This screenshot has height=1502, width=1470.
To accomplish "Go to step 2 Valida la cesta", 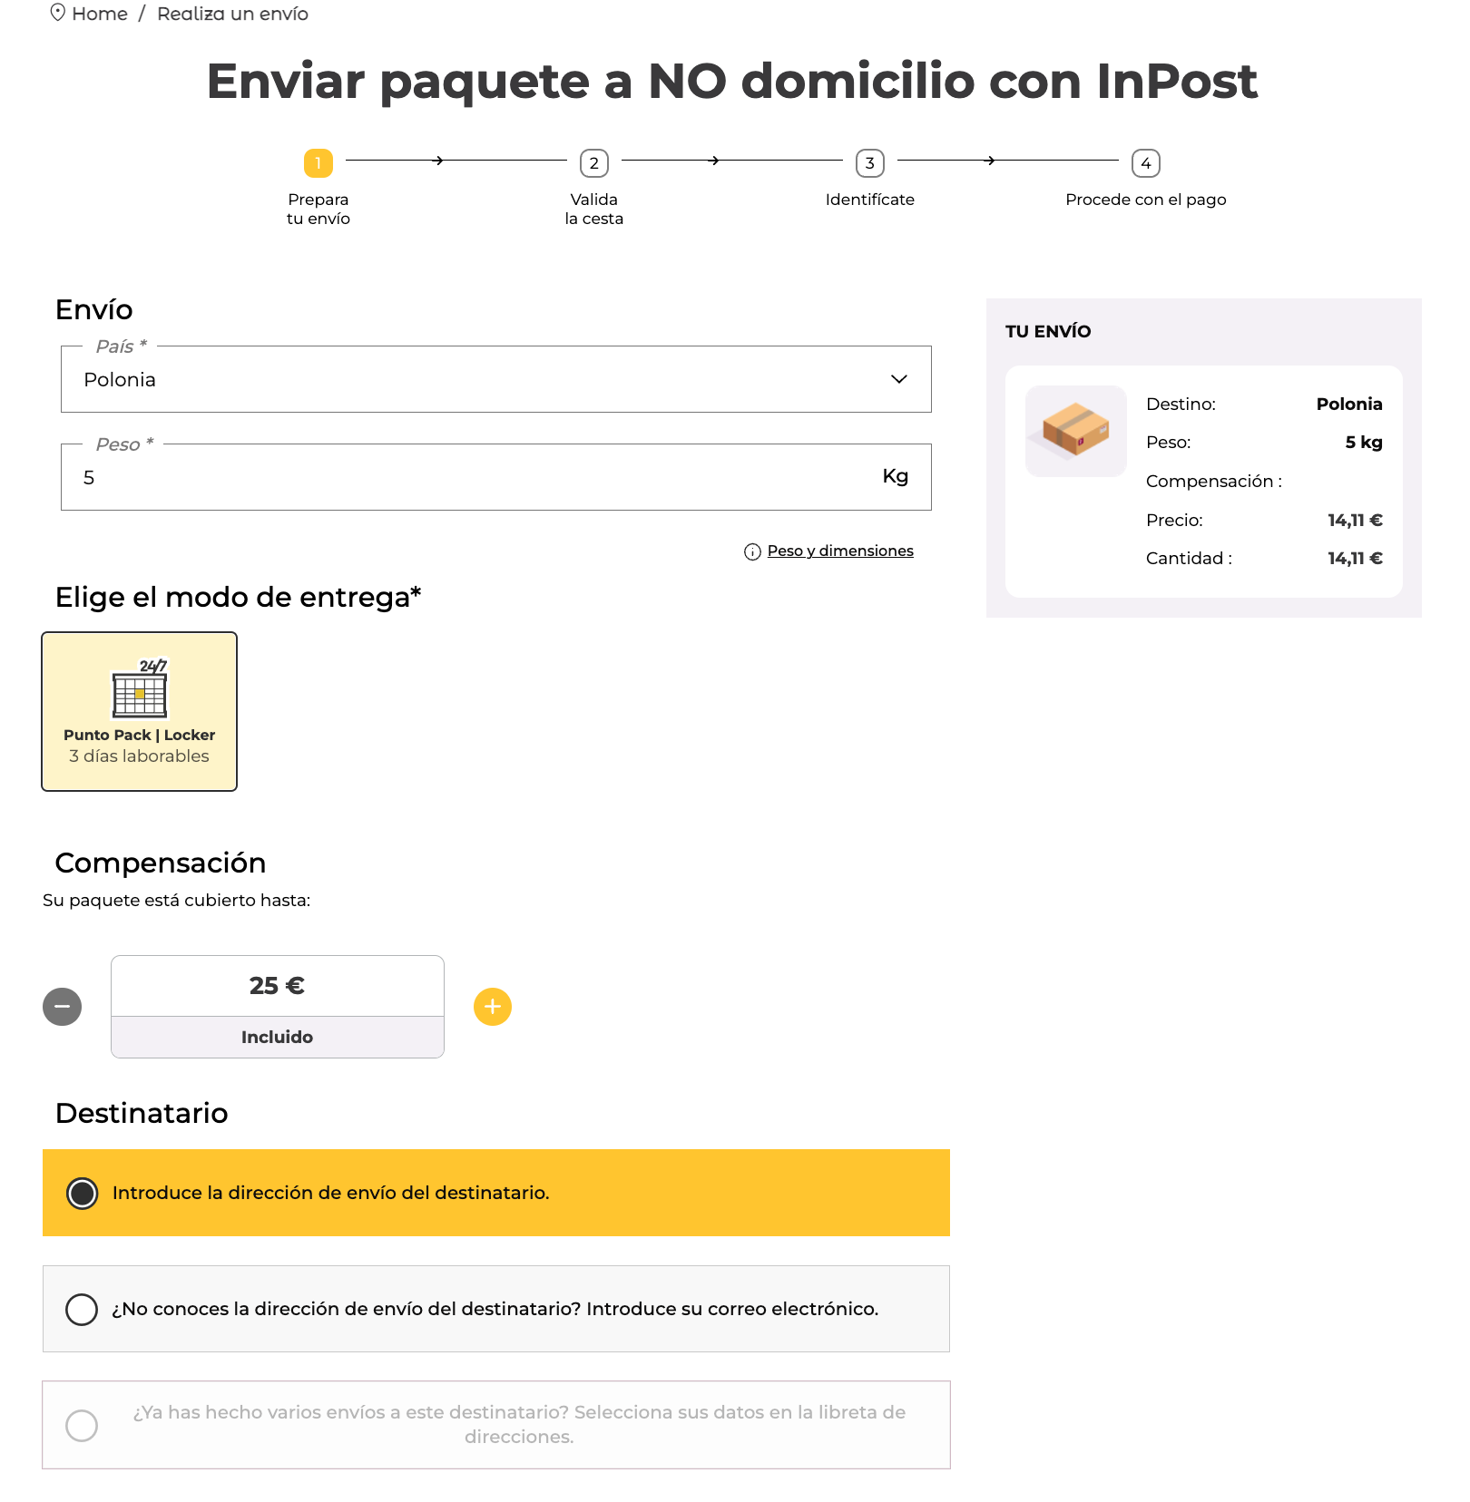I will pos(594,163).
